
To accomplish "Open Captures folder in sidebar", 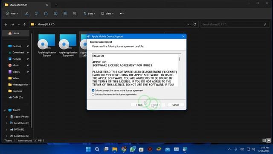I will 17,91.
